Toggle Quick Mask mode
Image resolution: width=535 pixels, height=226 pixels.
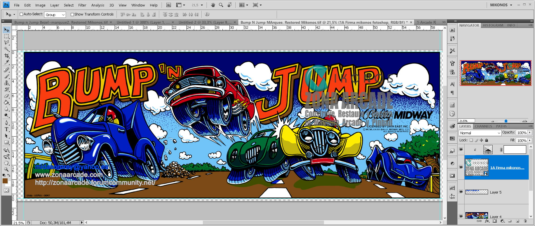point(6,190)
